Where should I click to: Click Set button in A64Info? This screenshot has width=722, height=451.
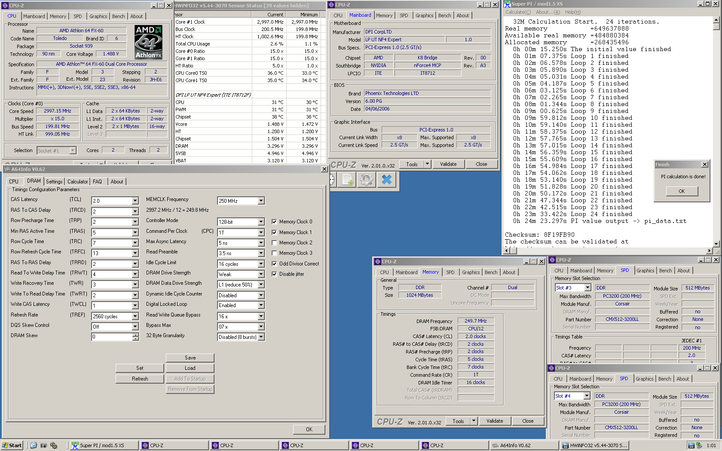(140, 368)
